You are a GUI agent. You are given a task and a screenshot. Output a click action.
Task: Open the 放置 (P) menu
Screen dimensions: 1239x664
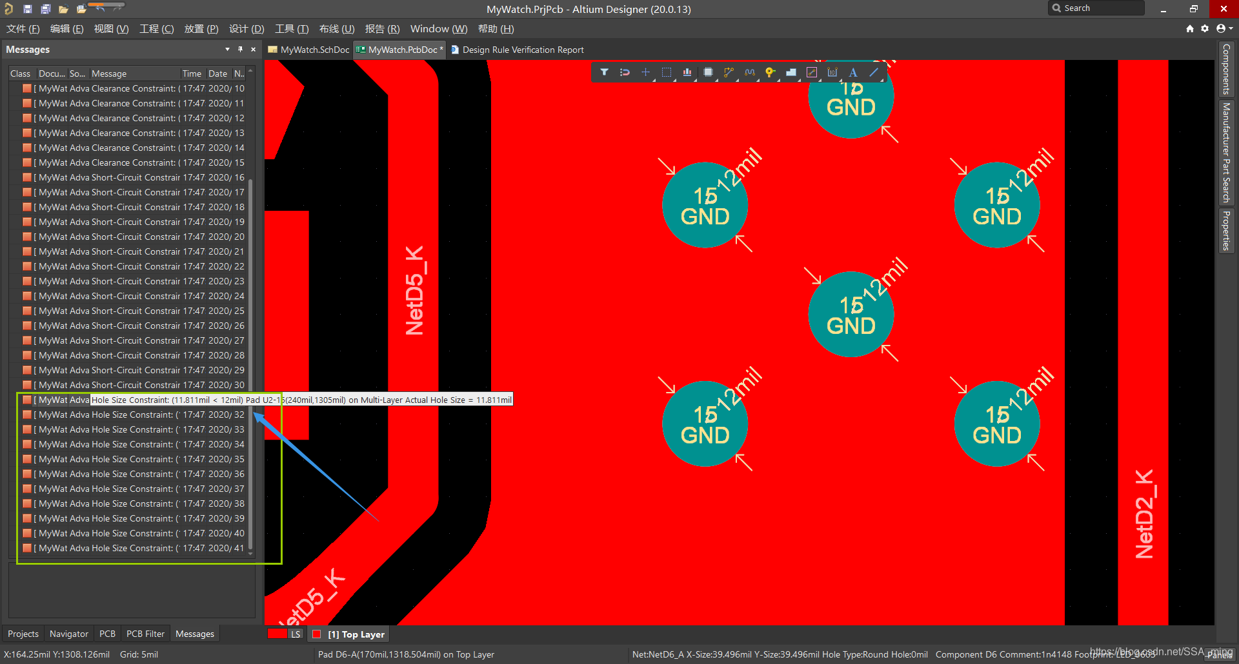[x=201, y=29]
